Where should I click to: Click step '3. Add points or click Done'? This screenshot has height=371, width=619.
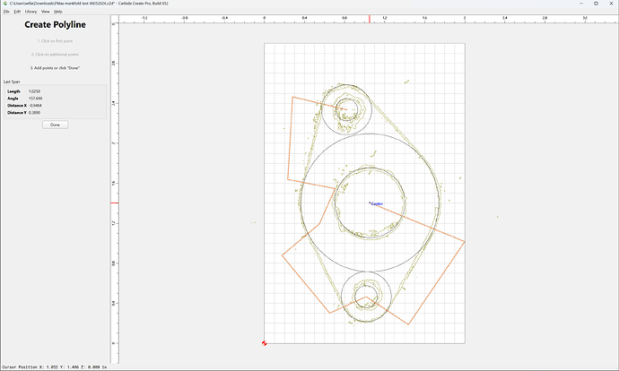coord(56,68)
